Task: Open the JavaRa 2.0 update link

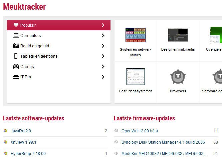Action: (x=21, y=131)
